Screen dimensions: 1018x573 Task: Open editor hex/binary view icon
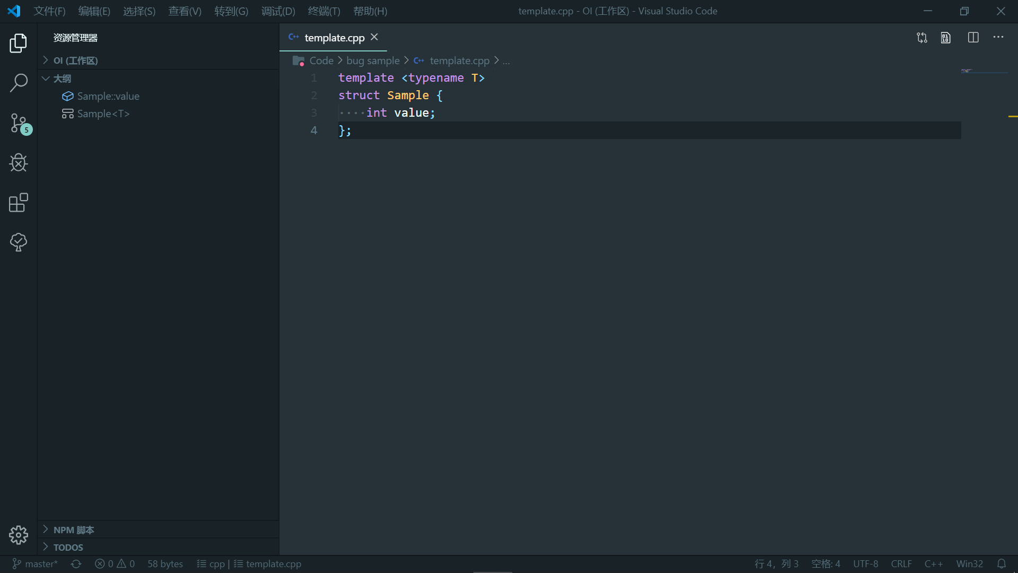point(946,38)
